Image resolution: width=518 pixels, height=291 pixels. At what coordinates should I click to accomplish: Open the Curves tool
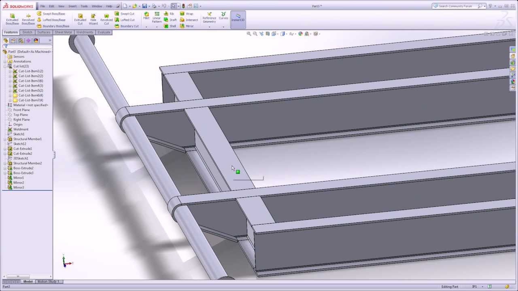pos(223,16)
